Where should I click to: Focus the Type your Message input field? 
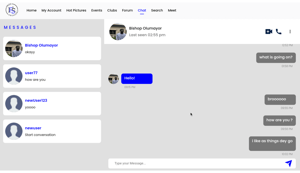pos(195,163)
